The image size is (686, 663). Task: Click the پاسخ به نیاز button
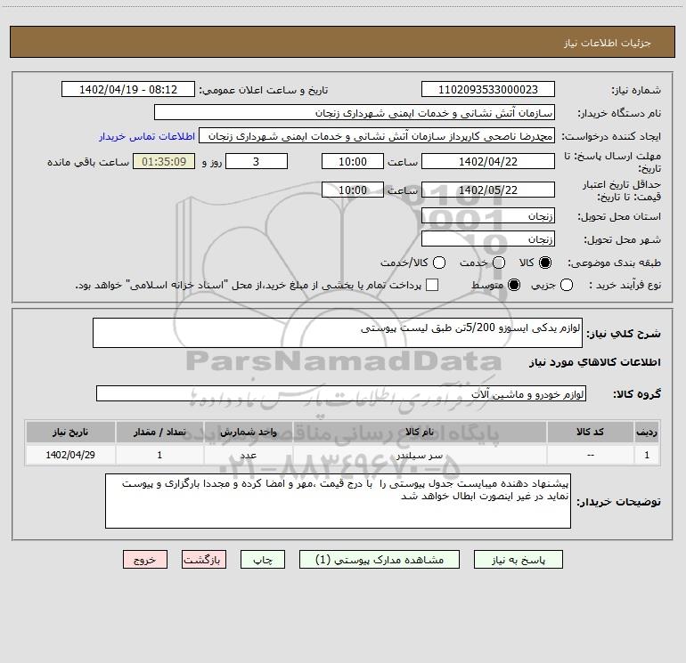pyautogui.click(x=518, y=560)
